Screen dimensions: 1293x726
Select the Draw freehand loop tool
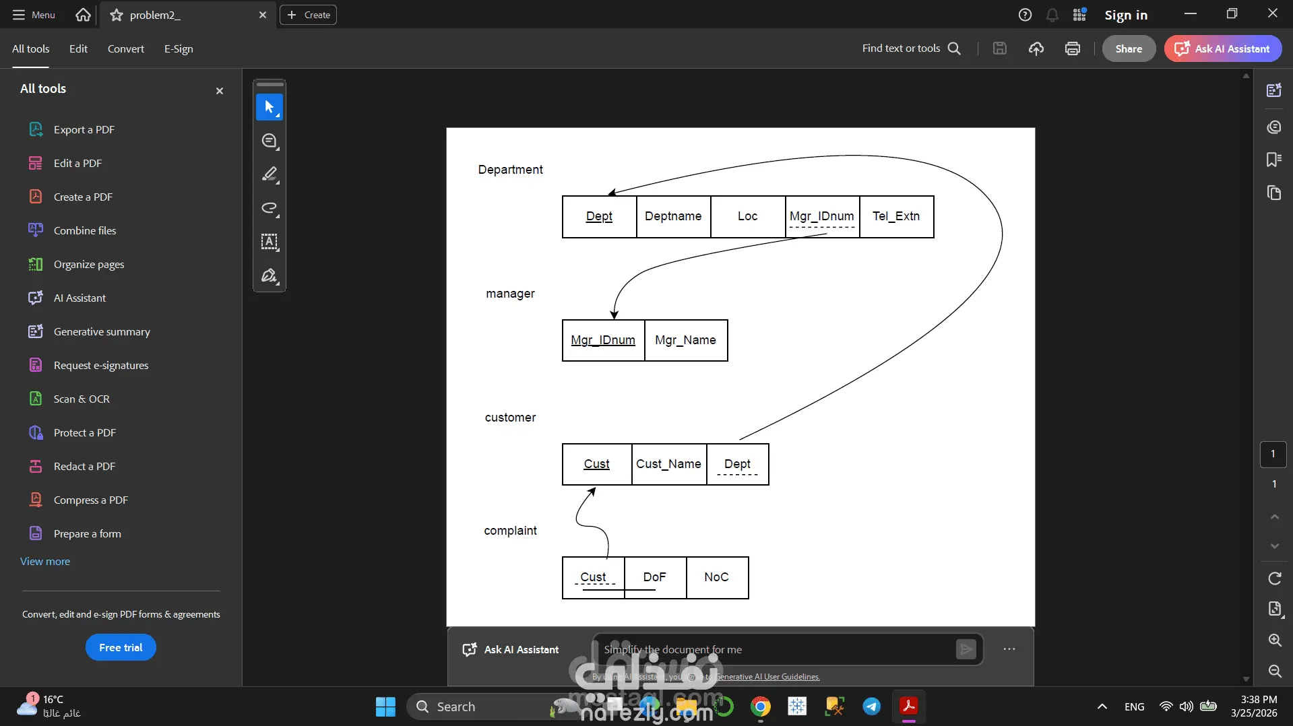(270, 208)
